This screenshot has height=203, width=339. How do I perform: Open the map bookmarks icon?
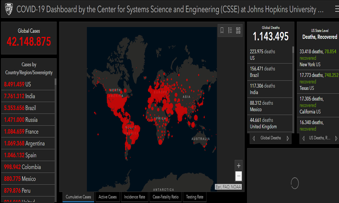222,30
